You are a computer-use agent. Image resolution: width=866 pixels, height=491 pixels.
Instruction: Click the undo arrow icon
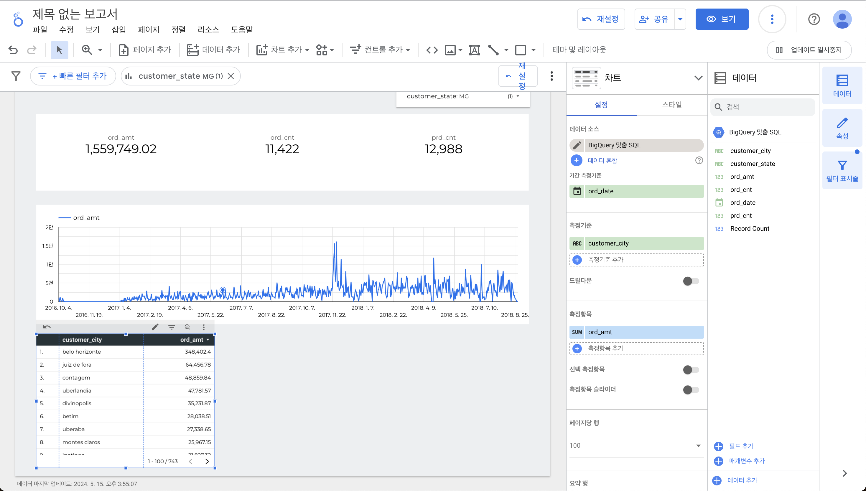point(13,50)
